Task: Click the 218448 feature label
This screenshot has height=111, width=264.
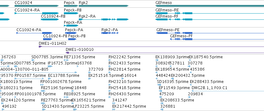Action: tap(79, 88)
